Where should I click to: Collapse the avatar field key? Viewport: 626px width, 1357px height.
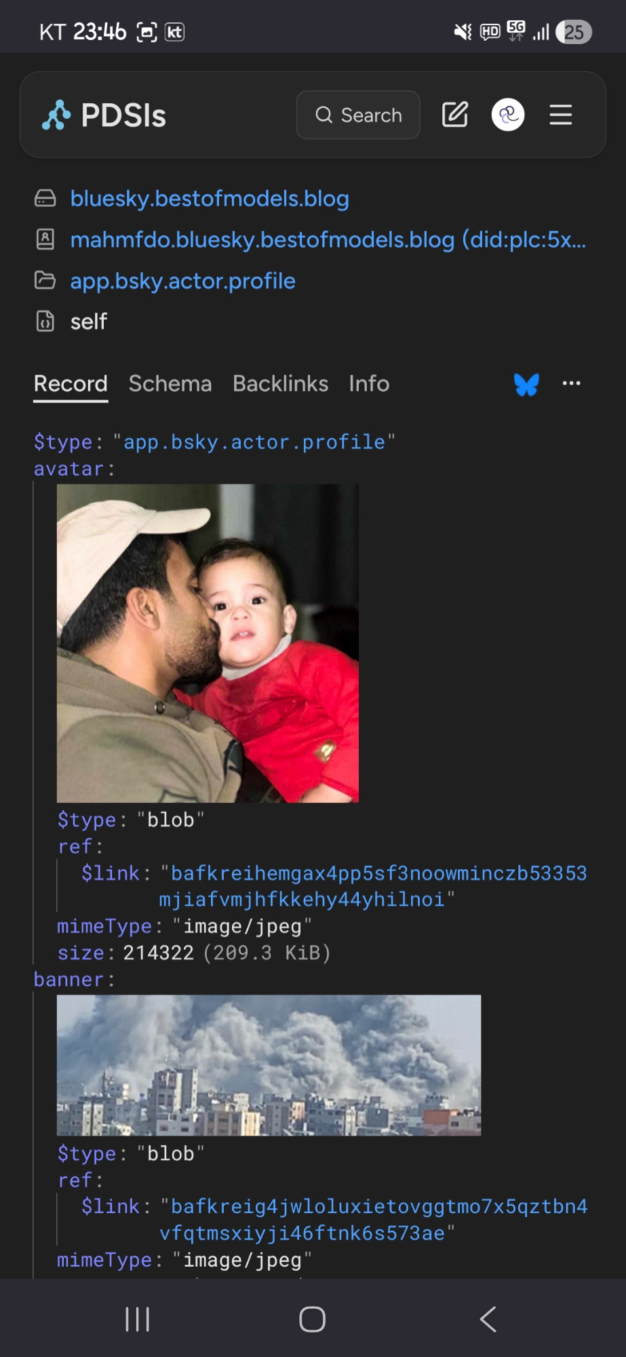(x=69, y=469)
